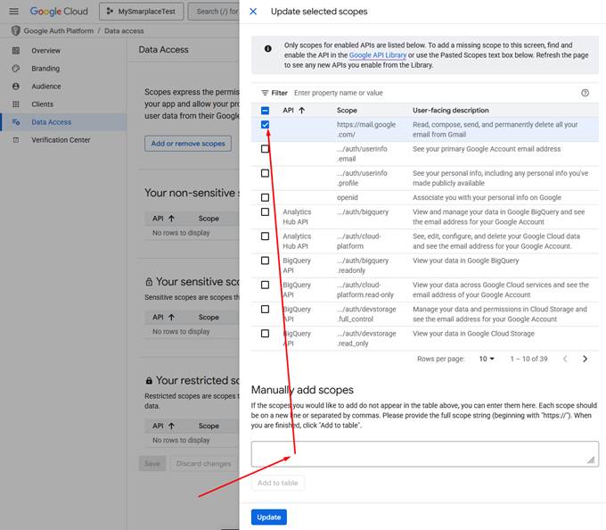Sort scopes panel table by API column arrow

(x=302, y=111)
